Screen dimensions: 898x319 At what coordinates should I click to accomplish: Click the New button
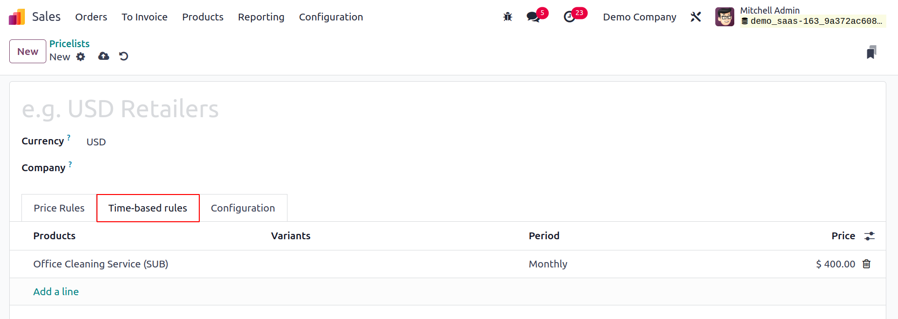coord(28,52)
